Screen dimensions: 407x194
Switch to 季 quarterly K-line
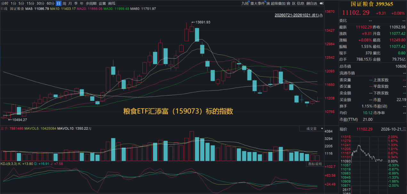coord(76,4)
